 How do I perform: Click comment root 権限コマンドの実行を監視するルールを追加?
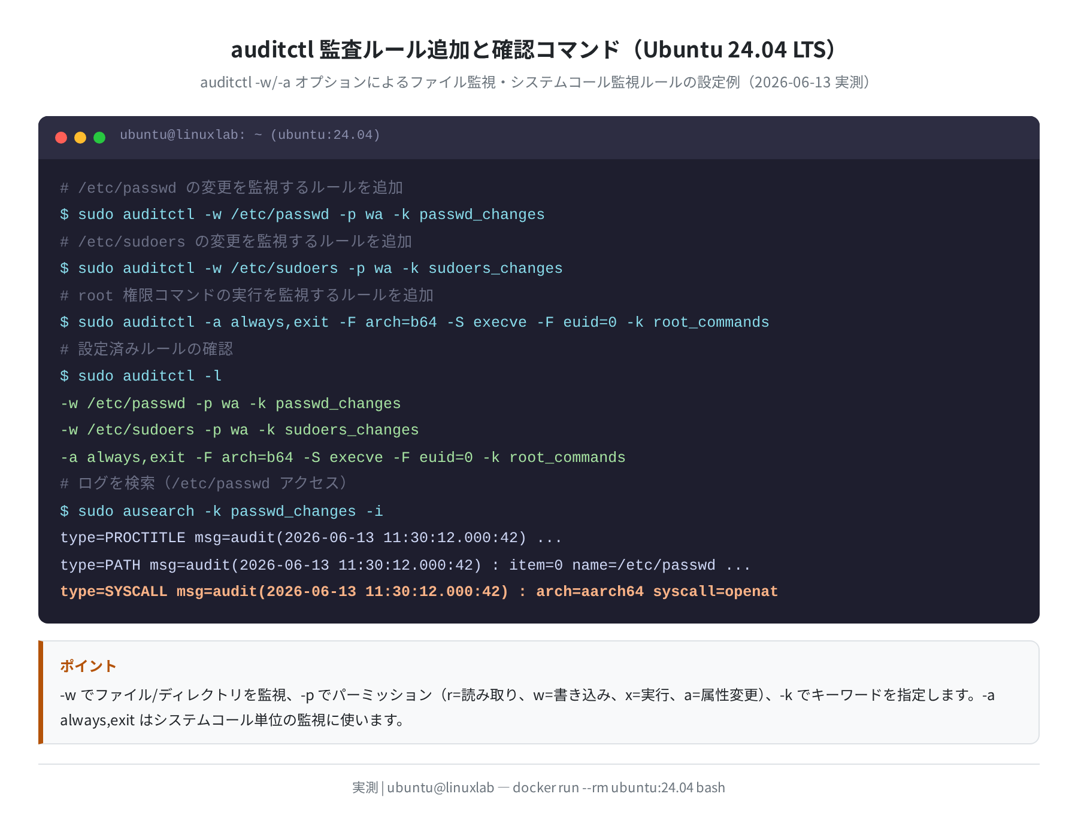point(247,296)
